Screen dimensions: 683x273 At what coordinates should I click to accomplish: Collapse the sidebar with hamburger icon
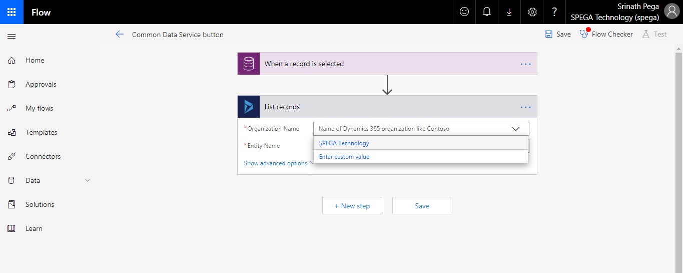[12, 36]
